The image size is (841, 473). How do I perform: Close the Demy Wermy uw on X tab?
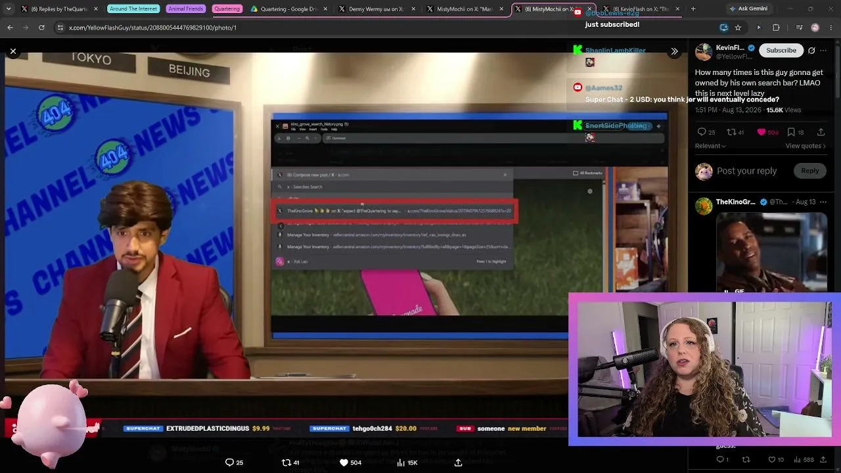[414, 9]
